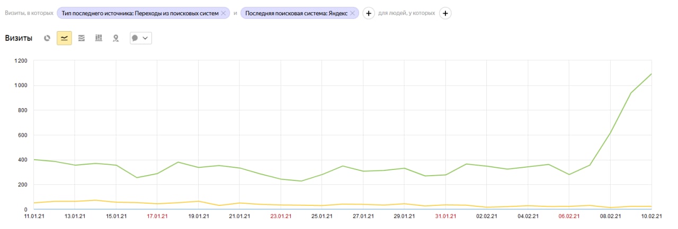Switch to pie chart view
The width and height of the screenshot is (678, 229).
[x=47, y=38]
